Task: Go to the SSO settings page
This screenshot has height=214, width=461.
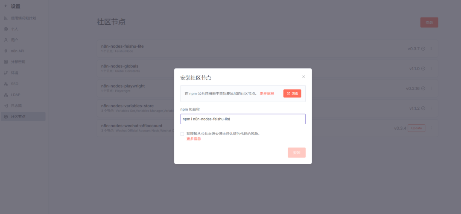Action: pos(15,84)
